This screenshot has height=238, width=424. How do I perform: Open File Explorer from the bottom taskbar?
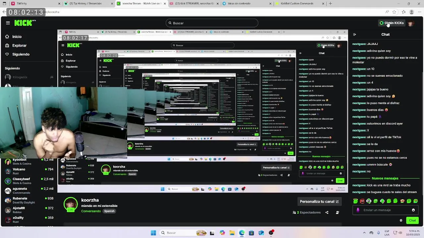(x=232, y=233)
